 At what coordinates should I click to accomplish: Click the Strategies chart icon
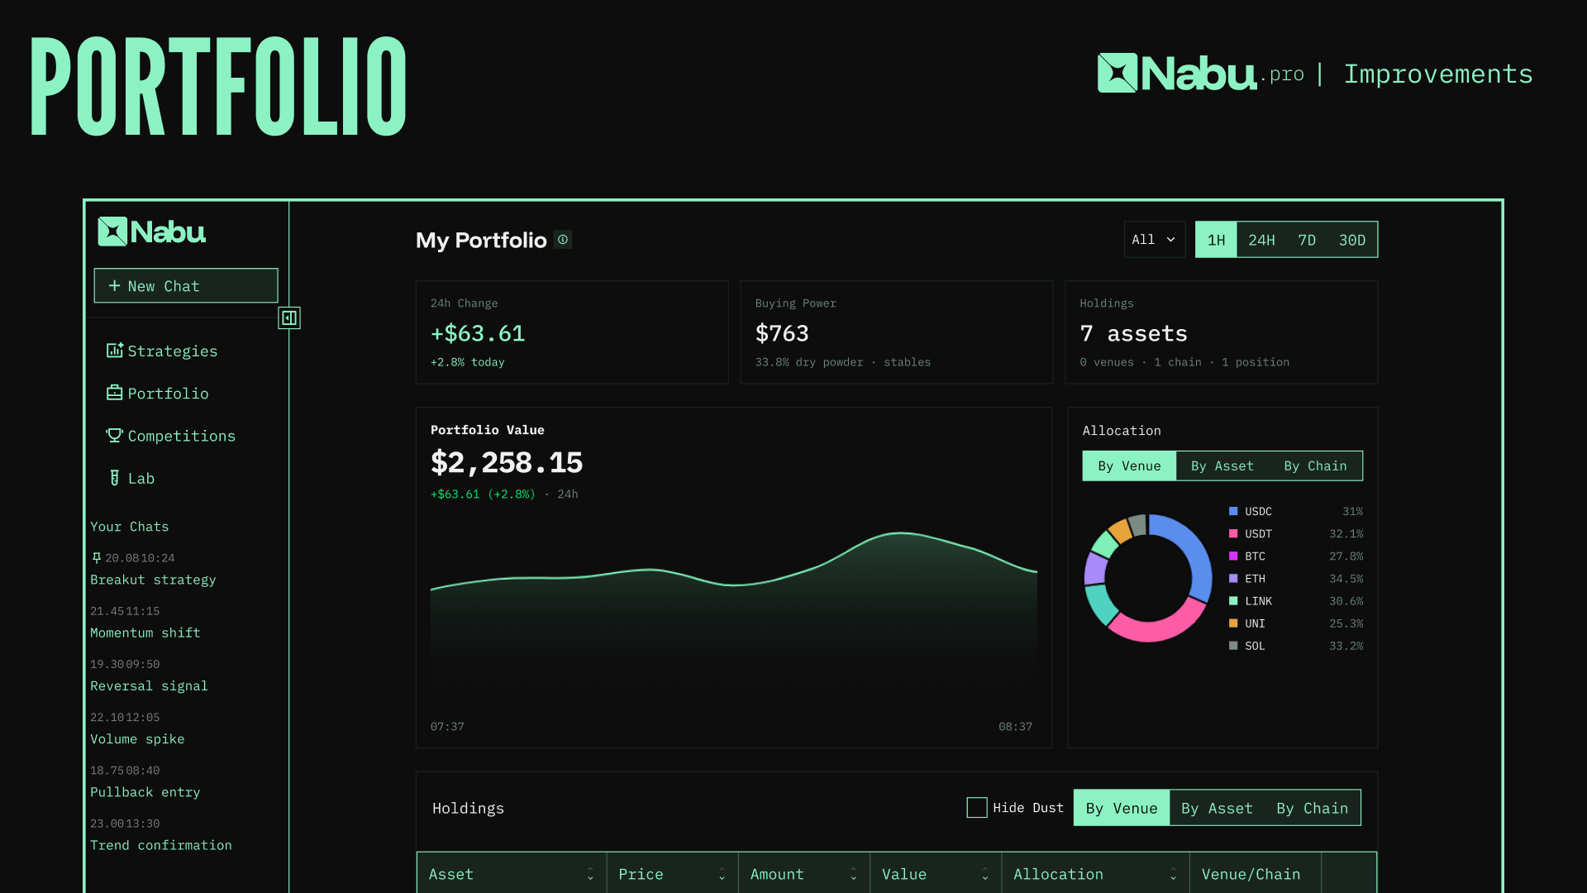(x=115, y=351)
